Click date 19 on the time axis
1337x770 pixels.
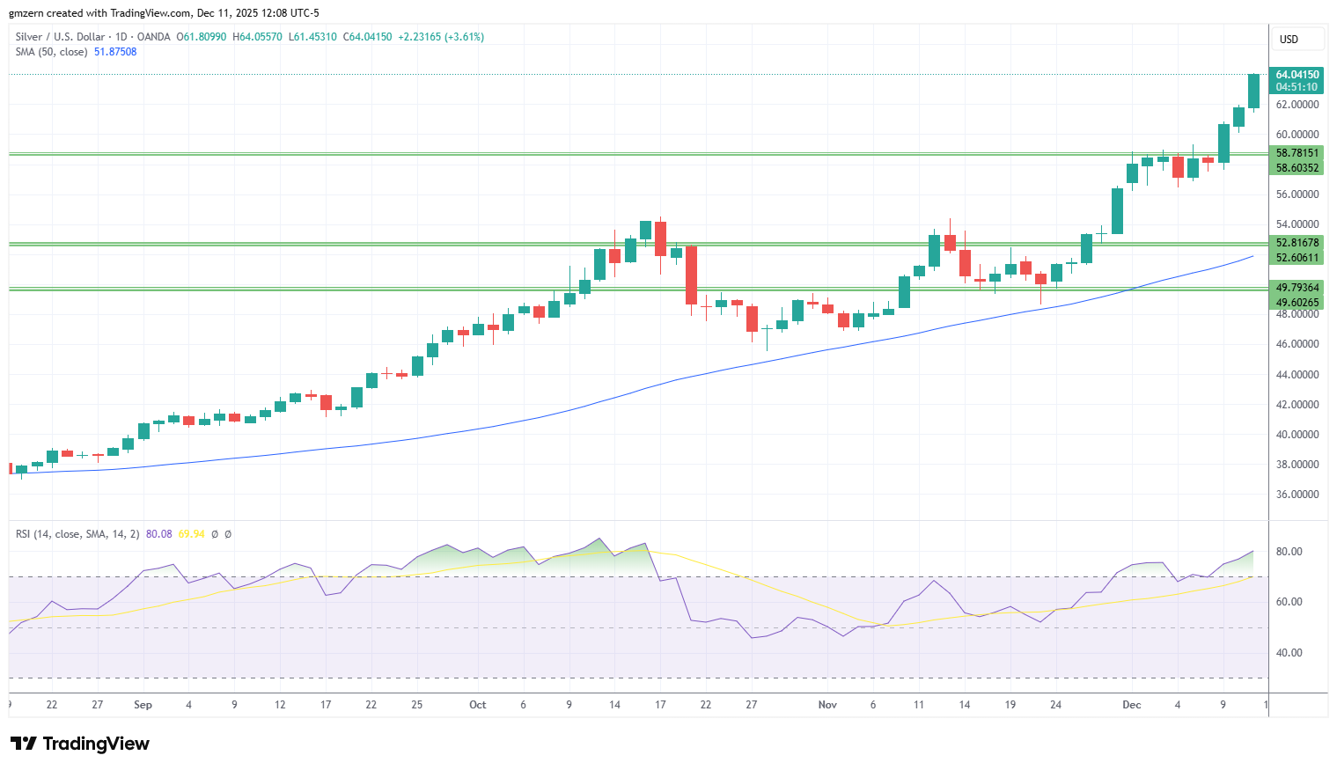coord(1010,705)
